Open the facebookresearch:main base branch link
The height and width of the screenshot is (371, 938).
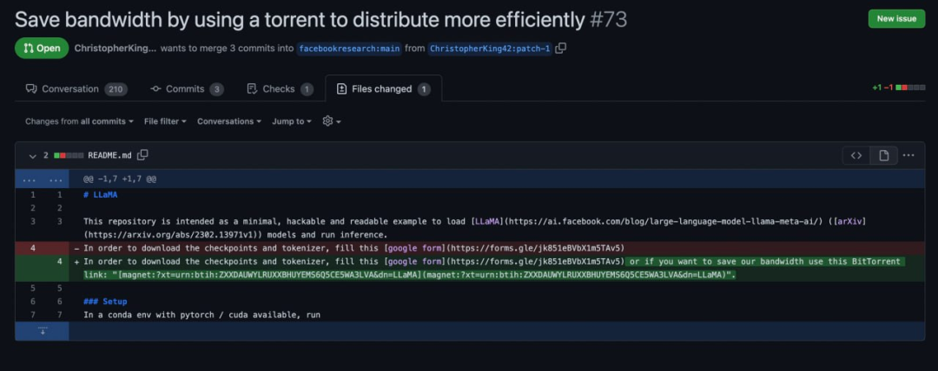coord(349,49)
